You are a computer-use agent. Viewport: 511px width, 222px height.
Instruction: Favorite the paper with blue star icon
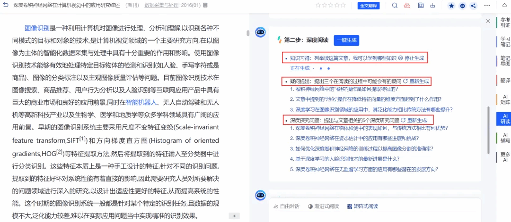[x=451, y=6]
